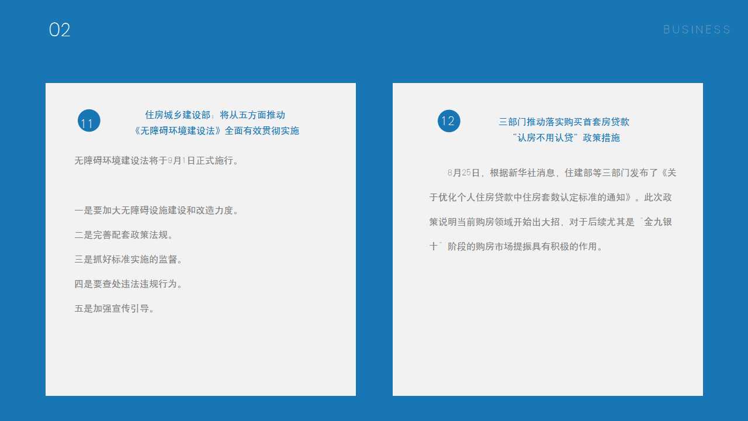Select the heading 三部门推动落实购买首套房贷款
This screenshot has width=748, height=421.
(564, 122)
